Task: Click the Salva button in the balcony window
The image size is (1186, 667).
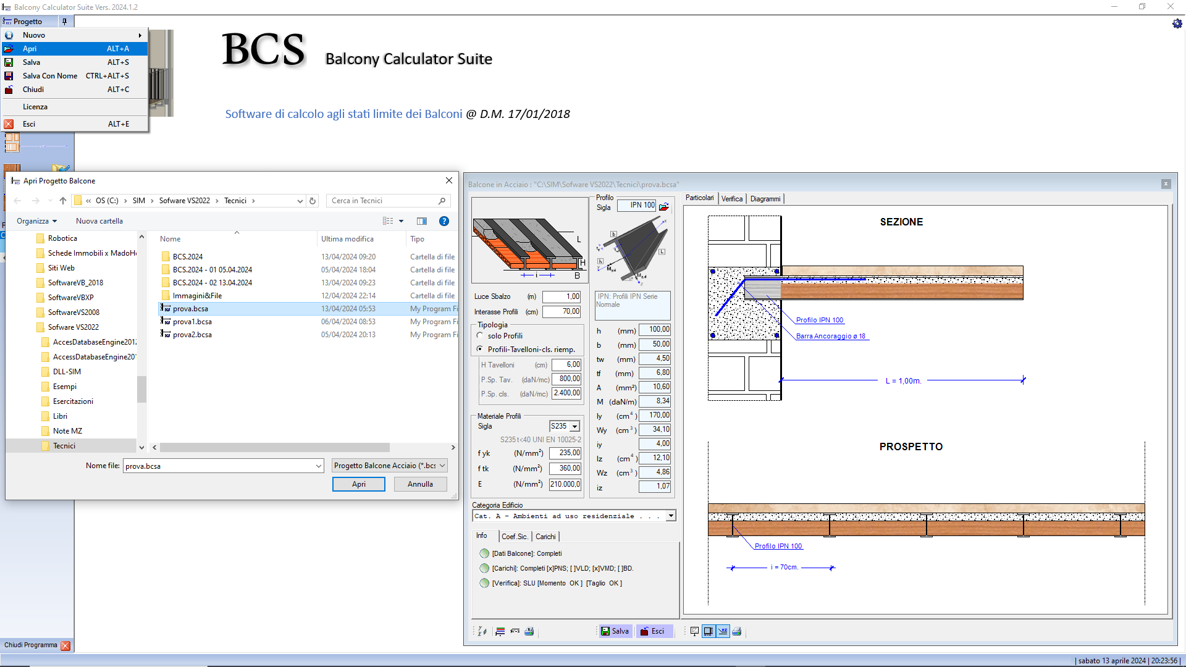Action: click(x=615, y=631)
